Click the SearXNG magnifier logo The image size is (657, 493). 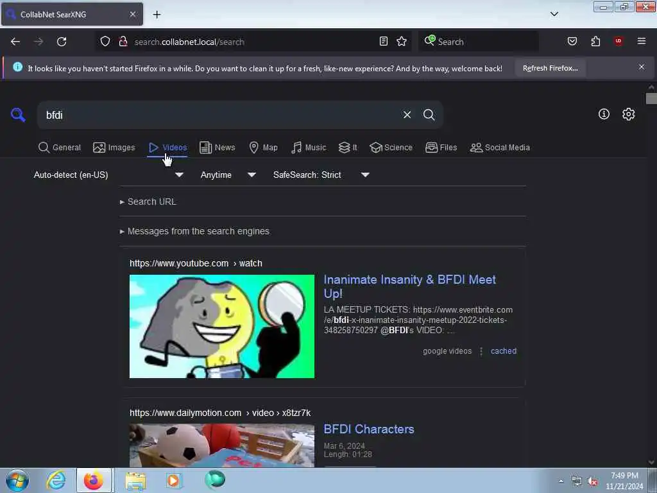tap(18, 114)
